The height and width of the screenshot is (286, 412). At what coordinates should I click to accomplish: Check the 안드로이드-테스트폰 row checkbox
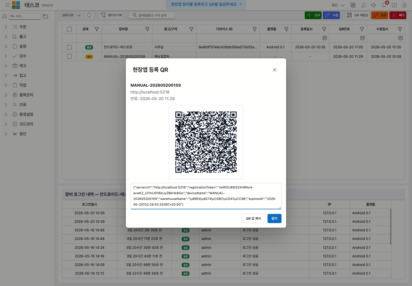[69, 47]
